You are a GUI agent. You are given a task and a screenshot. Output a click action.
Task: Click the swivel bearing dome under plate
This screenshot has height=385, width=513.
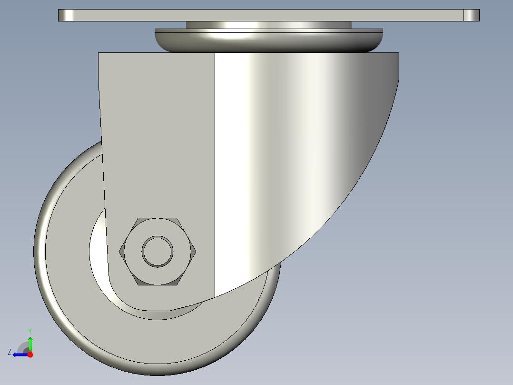coord(268,41)
